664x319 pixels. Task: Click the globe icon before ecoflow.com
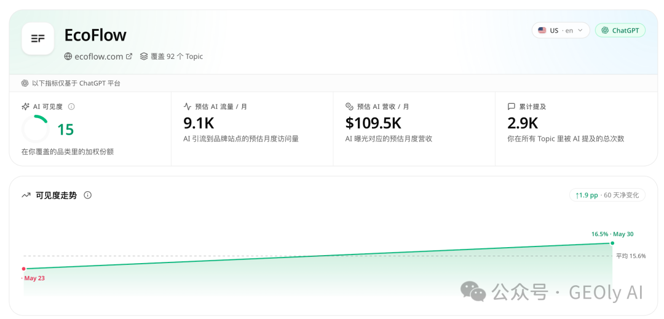tap(68, 57)
